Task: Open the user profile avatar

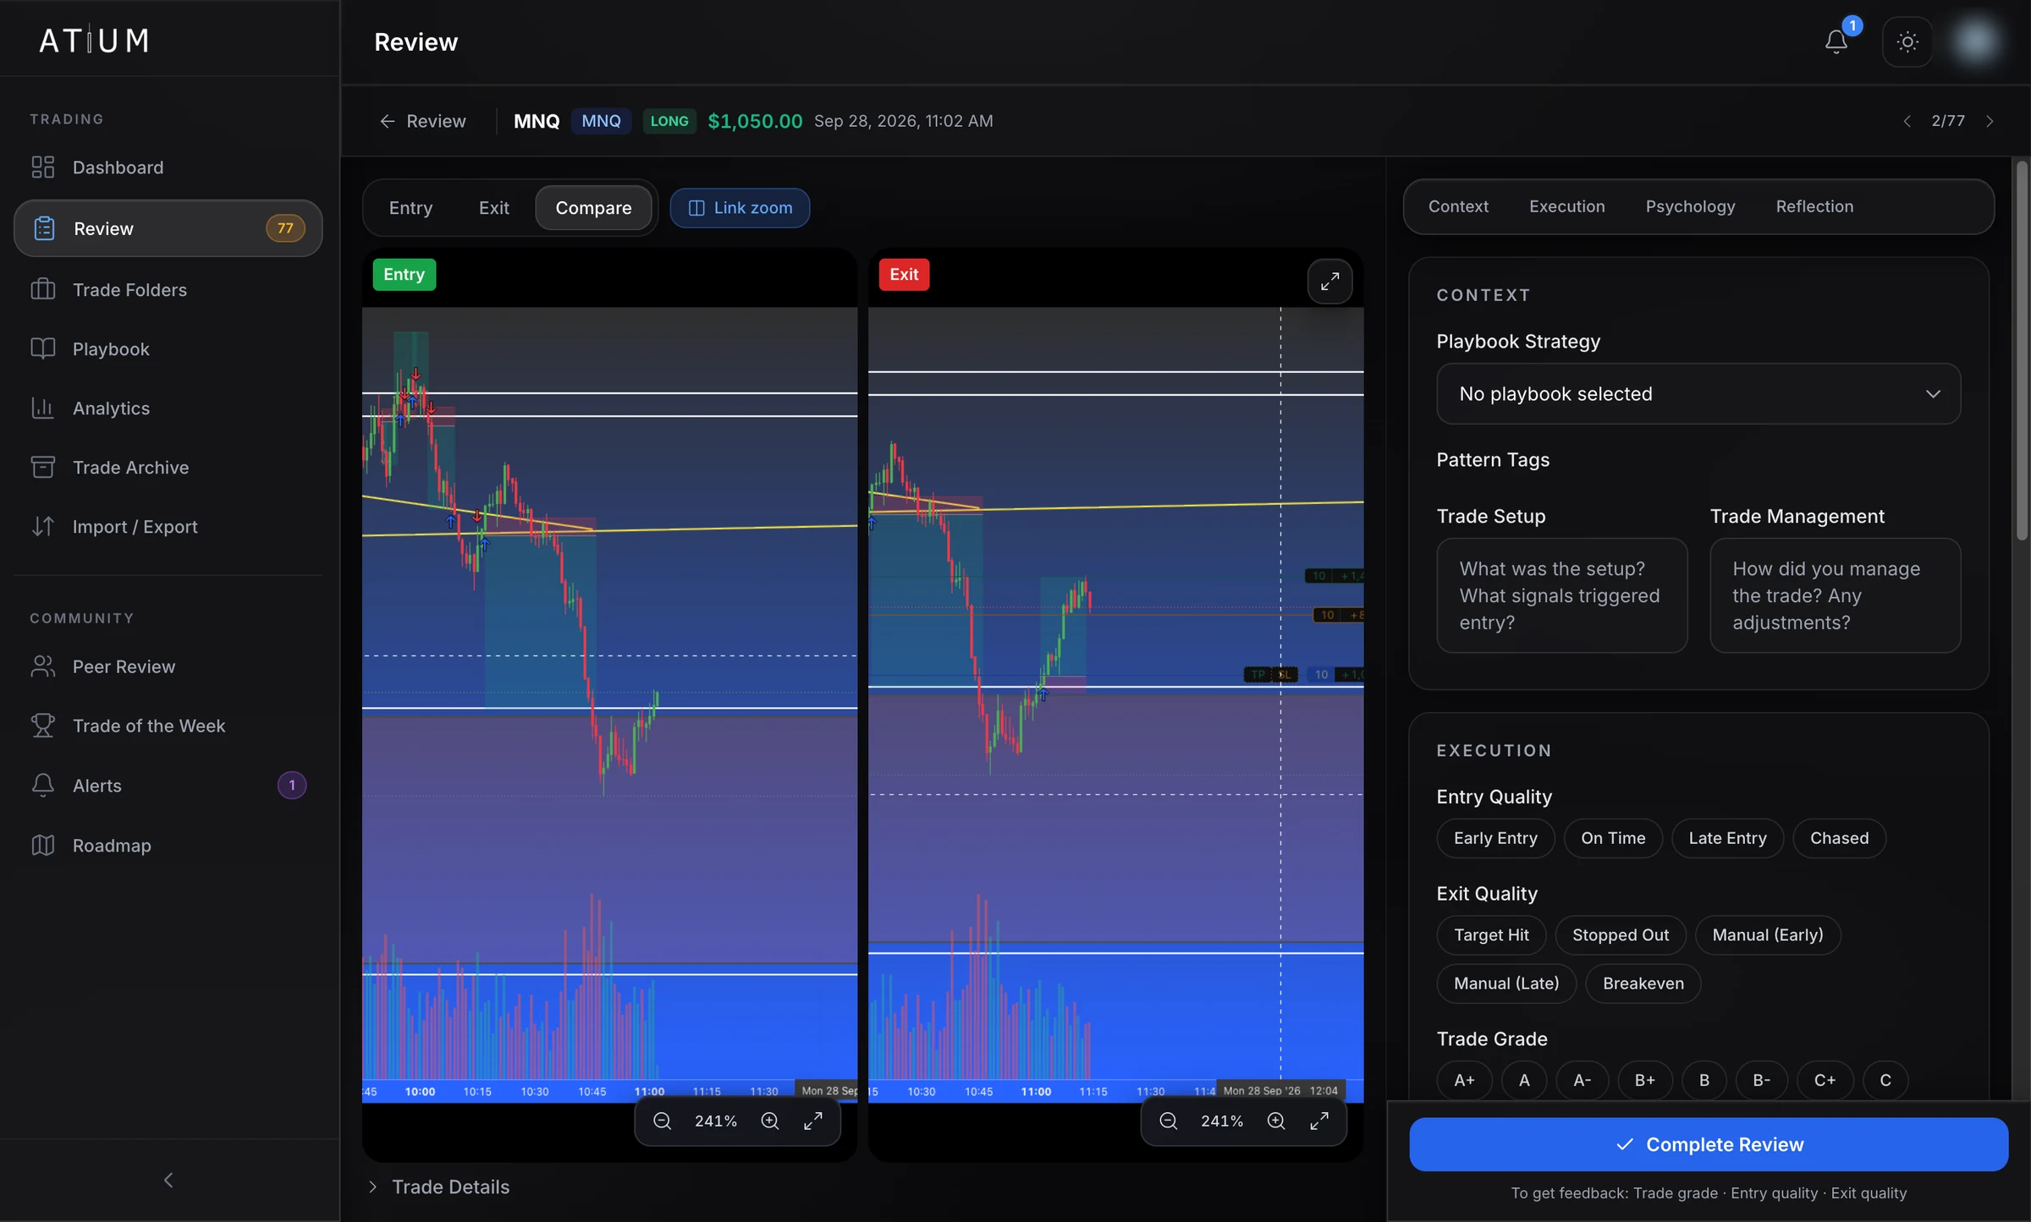Action: tap(1975, 41)
